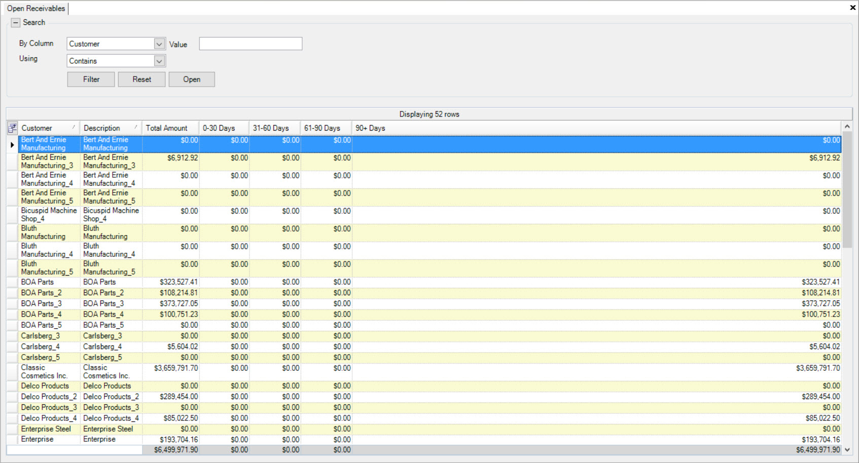Click the $3,659,791.70 total amount cell
Screen dimensions: 859x463
coord(171,372)
